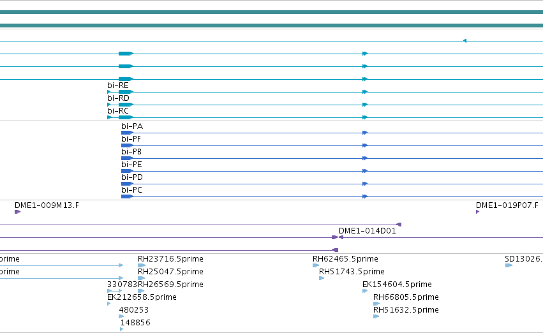
Task: Select RH25047.5prime EST label
Action: click(x=170, y=272)
